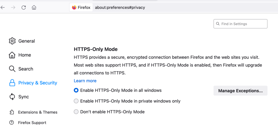Click the Home house icon in sidebar
Image resolution: width=278 pixels, height=132 pixels.
(12, 55)
